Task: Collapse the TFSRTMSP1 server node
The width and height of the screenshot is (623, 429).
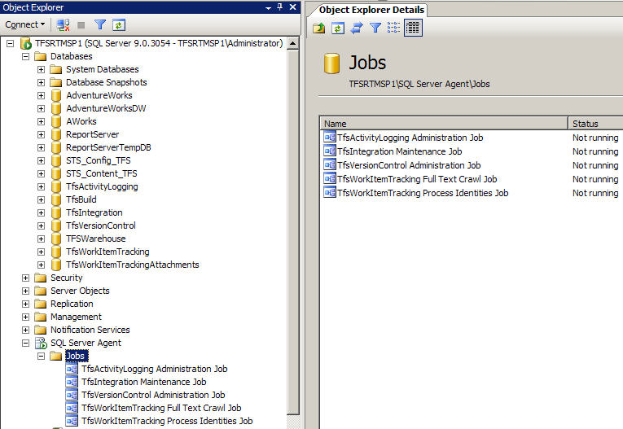Action: tap(11, 43)
